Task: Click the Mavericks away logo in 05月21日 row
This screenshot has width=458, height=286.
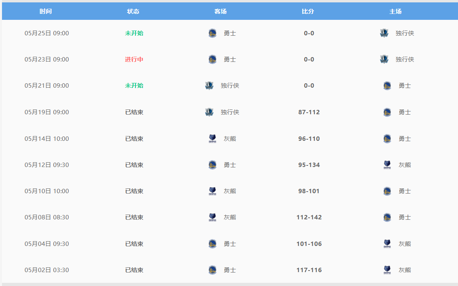Action: click(209, 86)
